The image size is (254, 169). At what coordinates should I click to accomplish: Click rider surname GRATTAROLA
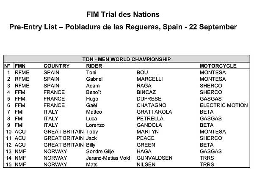(154, 112)
